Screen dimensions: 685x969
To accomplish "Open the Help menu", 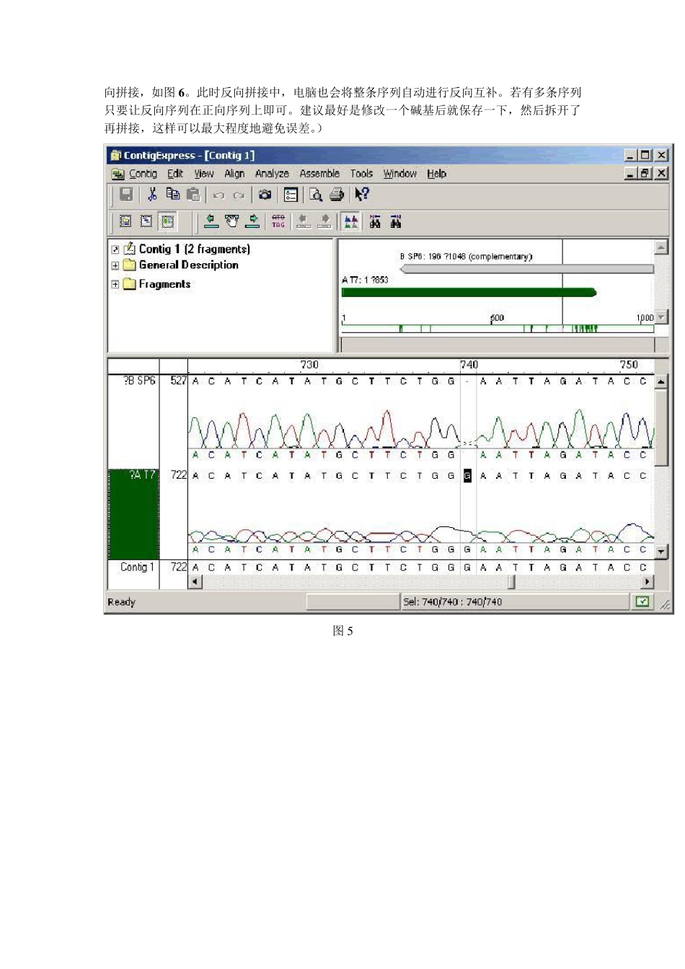I will click(x=436, y=174).
